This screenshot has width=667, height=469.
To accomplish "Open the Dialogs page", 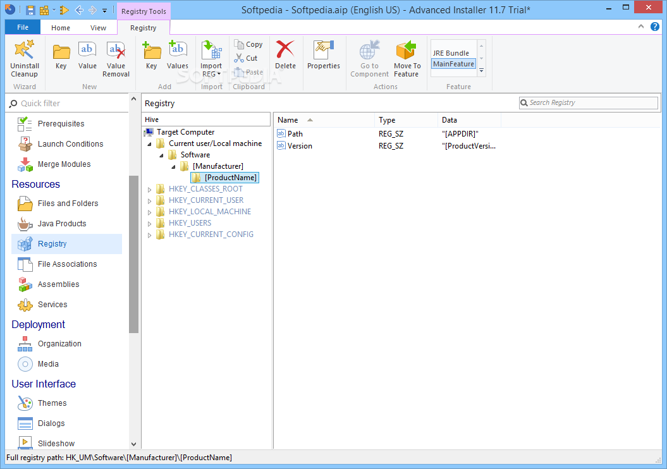I will (51, 423).
